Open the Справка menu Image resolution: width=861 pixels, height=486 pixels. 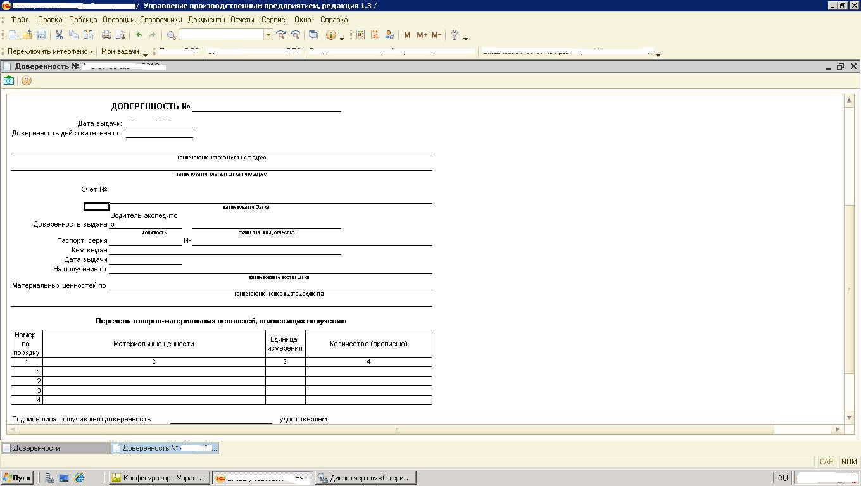334,20
